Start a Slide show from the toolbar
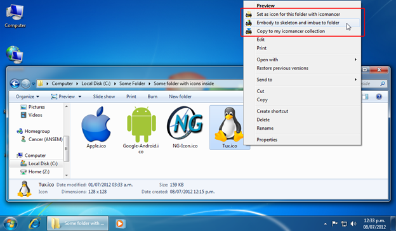The width and height of the screenshot is (396, 231). coord(104,96)
